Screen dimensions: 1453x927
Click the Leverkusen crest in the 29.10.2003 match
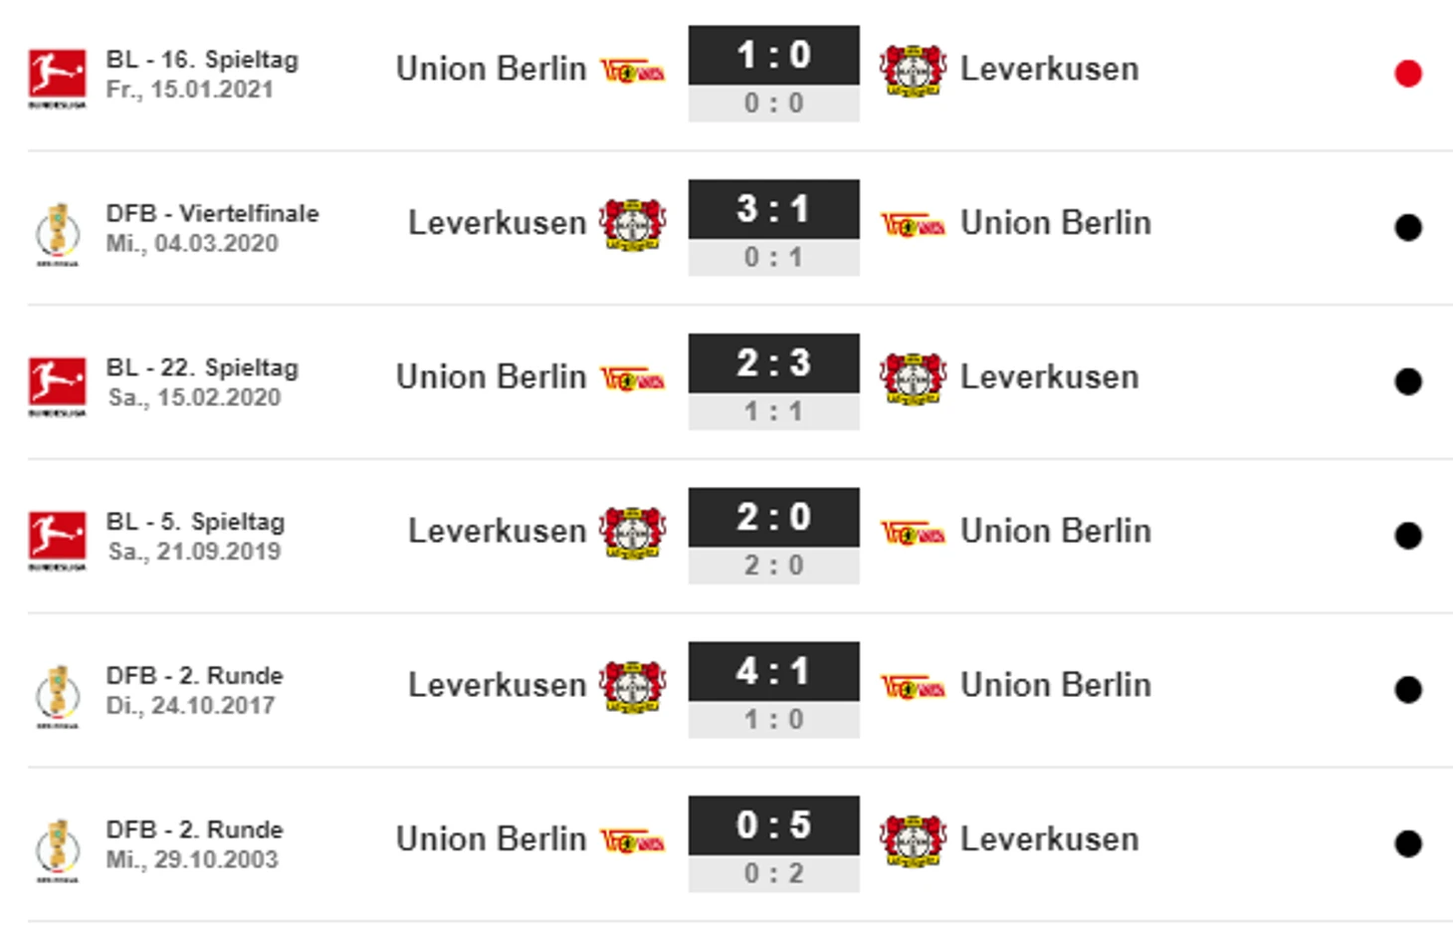(913, 840)
